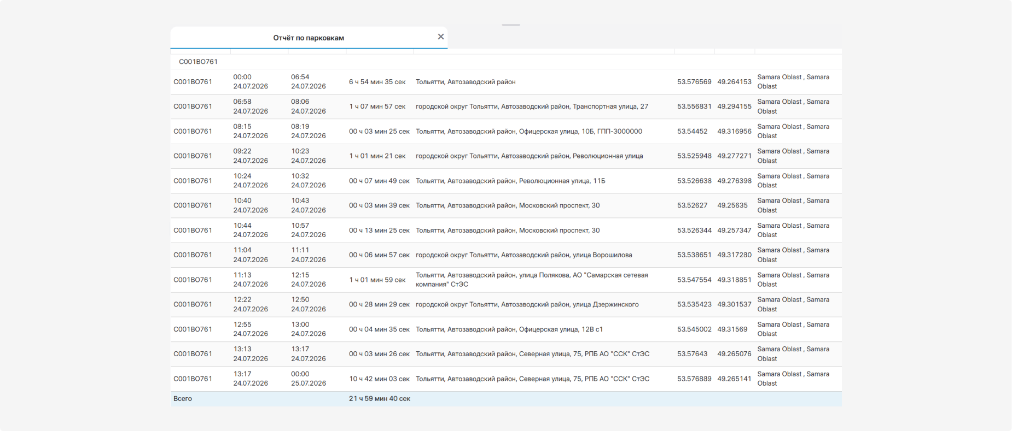Click address ending with Революционная улица
This screenshot has width=1012, height=431.
coord(530,156)
